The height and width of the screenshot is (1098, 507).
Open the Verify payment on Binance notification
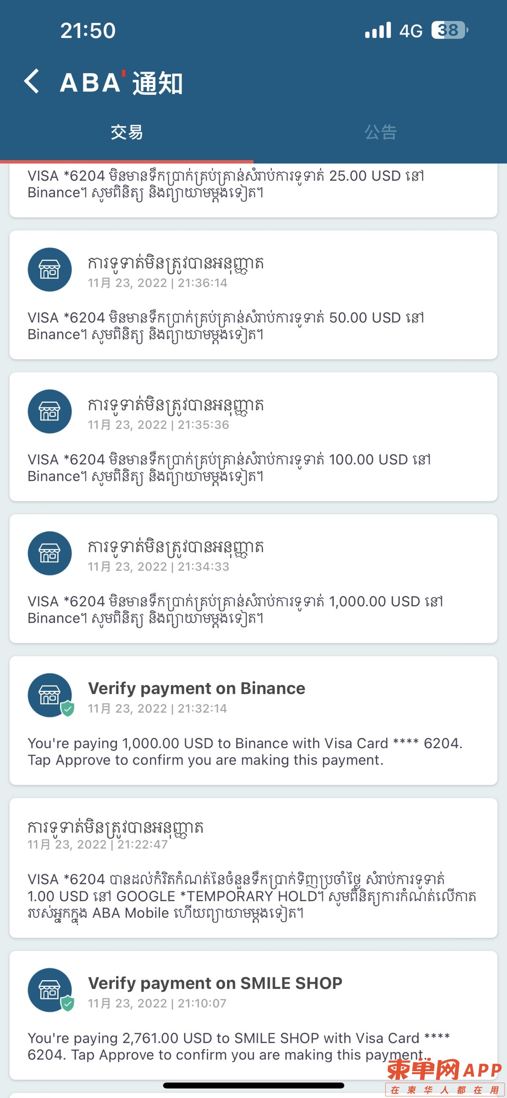253,720
